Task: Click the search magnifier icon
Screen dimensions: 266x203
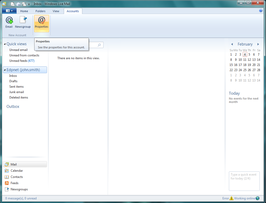Action: tap(99, 45)
